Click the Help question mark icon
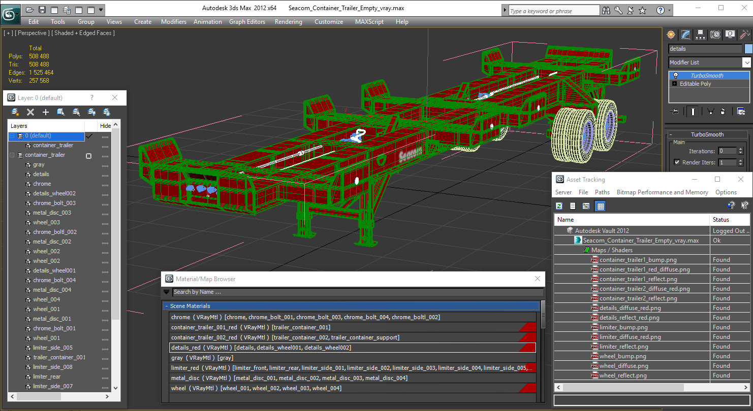This screenshot has width=753, height=411. pos(660,10)
